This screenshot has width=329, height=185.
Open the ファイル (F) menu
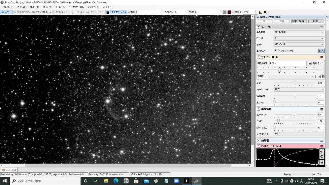pos(8,7)
